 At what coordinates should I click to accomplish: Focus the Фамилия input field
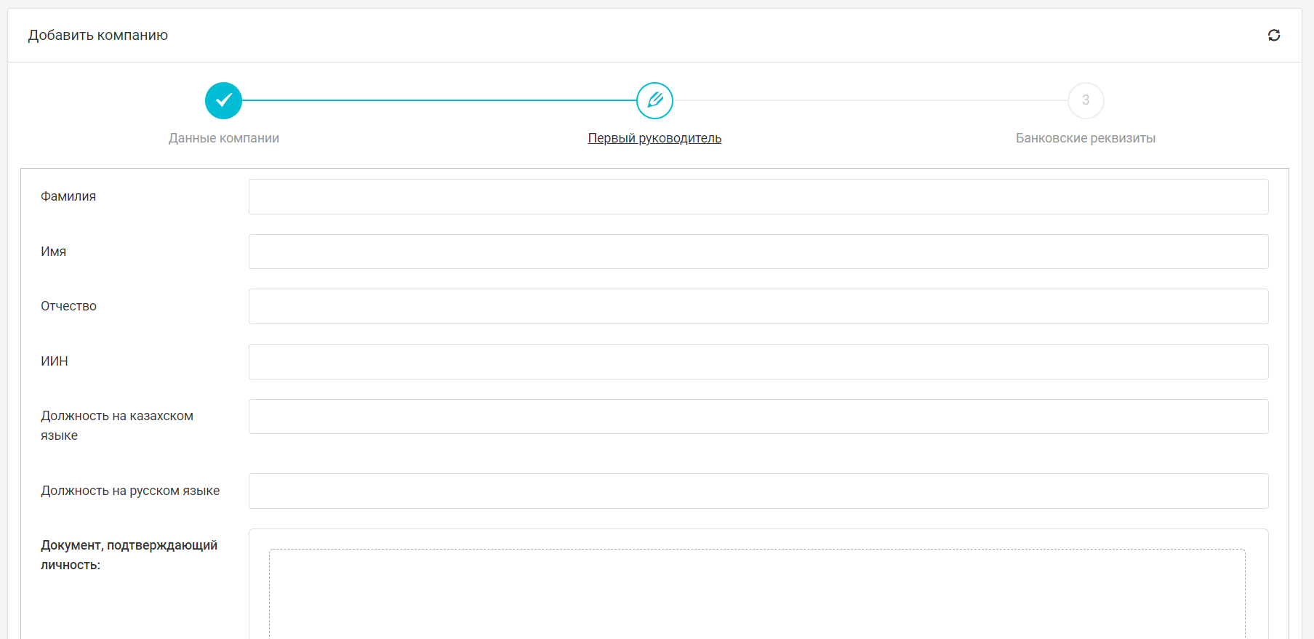pyautogui.click(x=758, y=196)
